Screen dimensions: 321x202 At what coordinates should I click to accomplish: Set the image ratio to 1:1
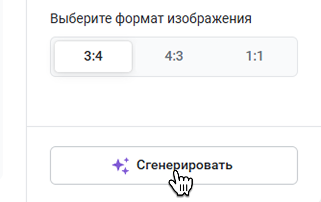[254, 57]
